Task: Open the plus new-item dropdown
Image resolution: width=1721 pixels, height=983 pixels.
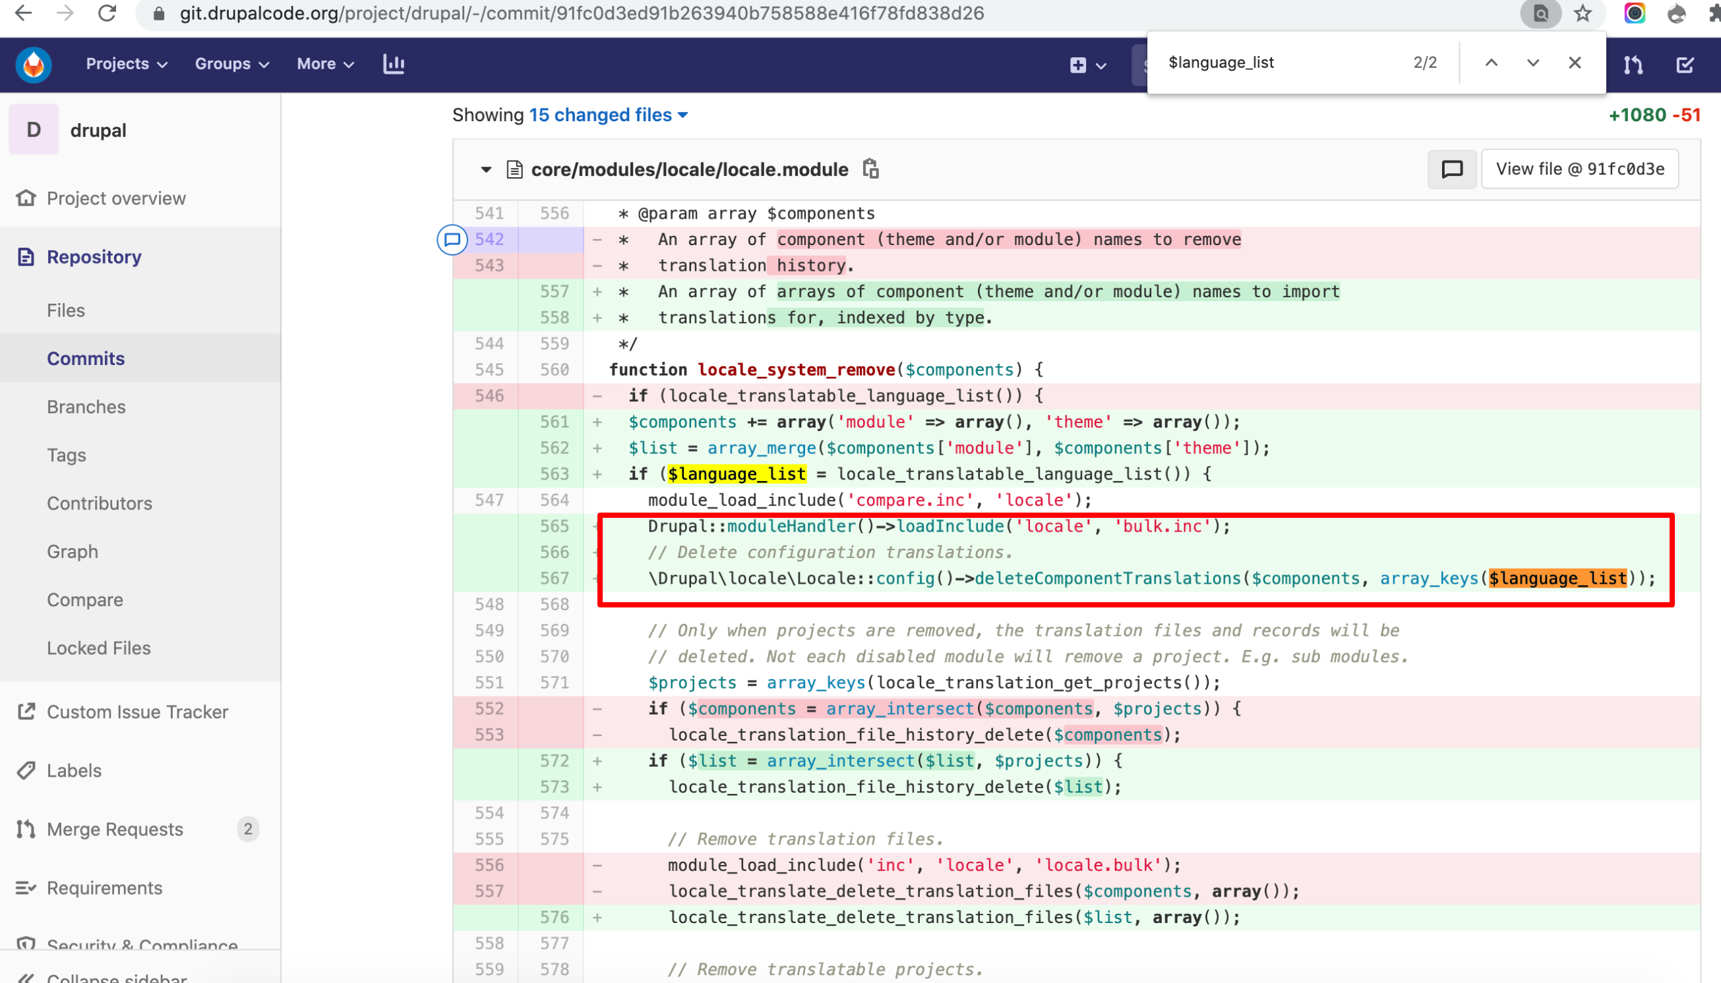Action: (x=1085, y=65)
